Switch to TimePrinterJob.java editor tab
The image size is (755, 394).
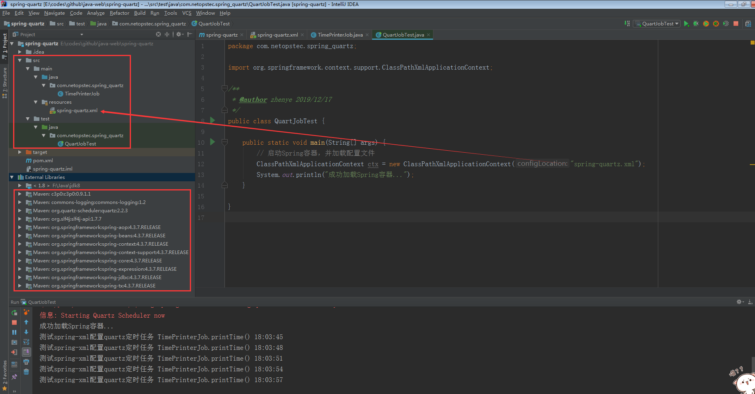[340, 35]
